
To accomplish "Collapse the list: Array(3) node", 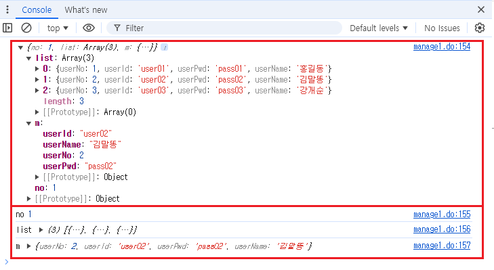I will point(28,58).
